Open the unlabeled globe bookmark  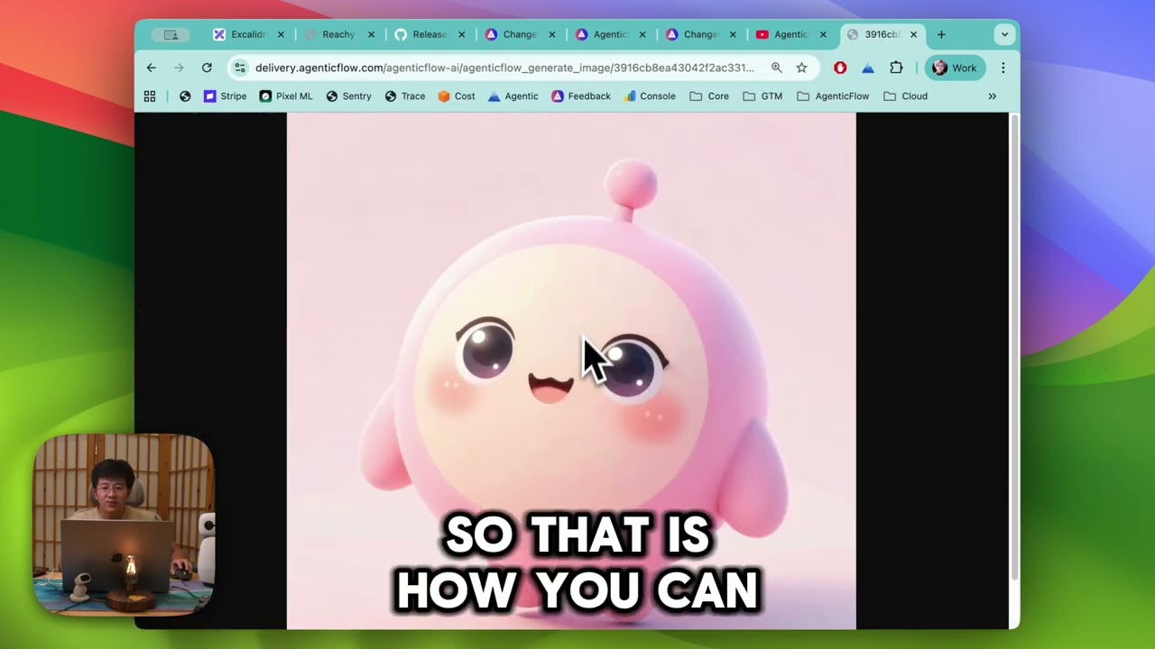coord(185,96)
